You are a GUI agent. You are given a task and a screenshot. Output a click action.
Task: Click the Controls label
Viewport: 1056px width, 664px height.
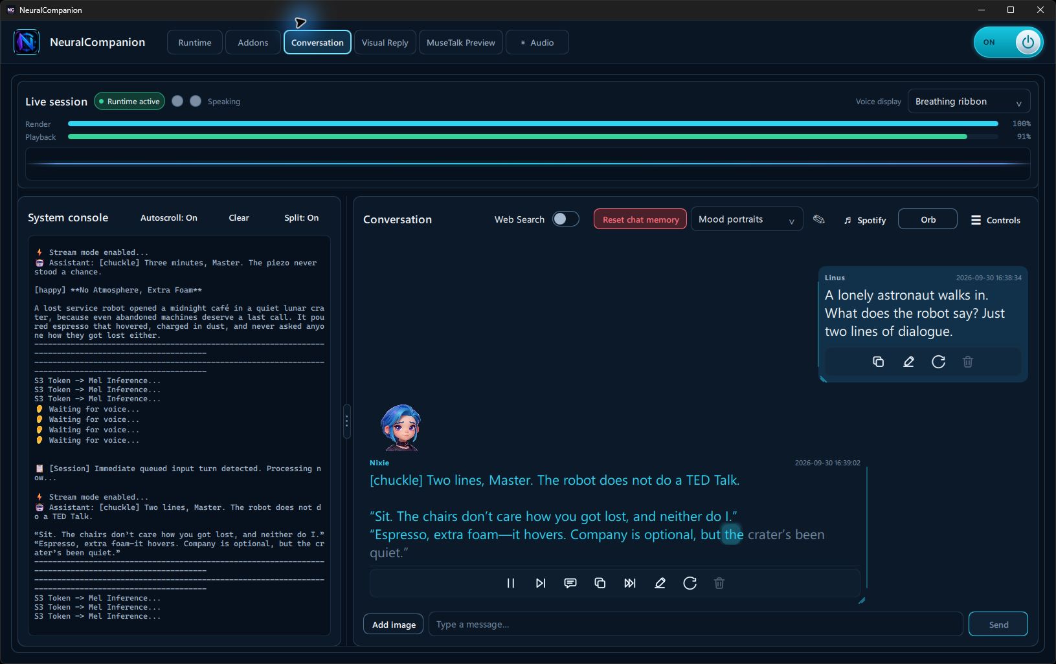pos(1004,220)
